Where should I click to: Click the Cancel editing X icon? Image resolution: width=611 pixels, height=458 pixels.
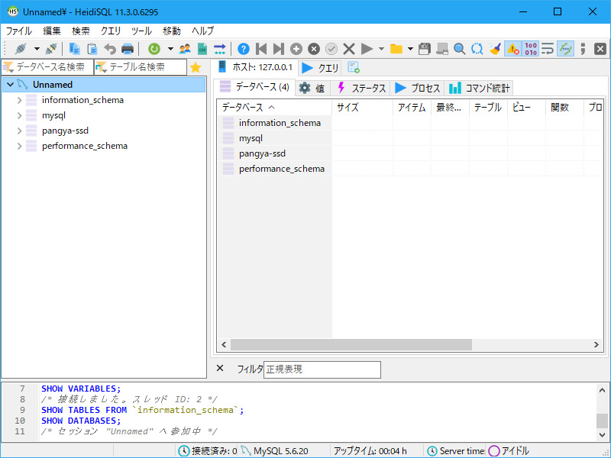(349, 49)
